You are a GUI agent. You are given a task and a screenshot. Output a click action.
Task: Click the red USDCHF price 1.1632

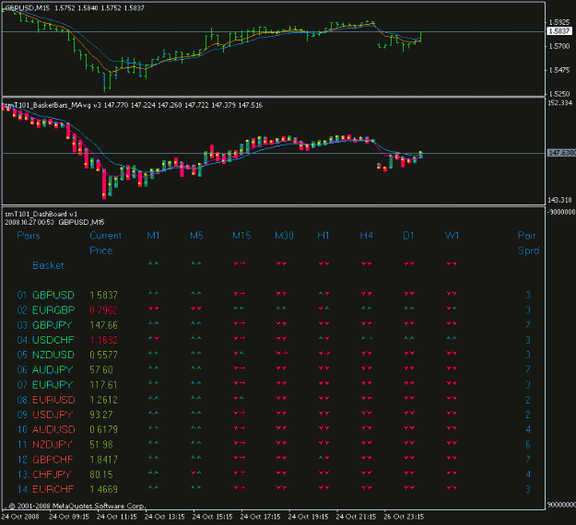(x=103, y=340)
